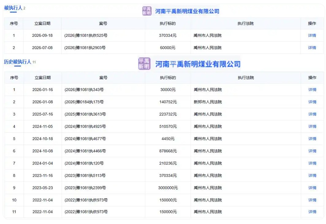Screen dimensions: 326x224
Task: Open 详情 for case 执120号
Action: click(x=312, y=163)
